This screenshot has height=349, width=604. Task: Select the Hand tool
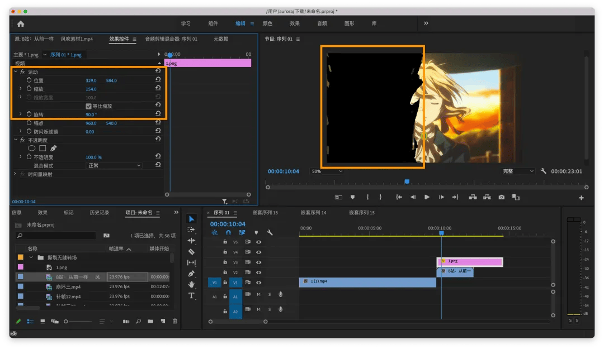[x=191, y=284]
